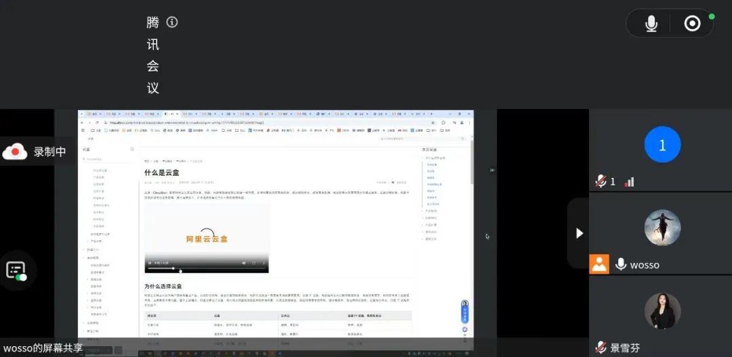The image size is (732, 357).
Task: Click the signal strength bars for participant 1
Action: pos(629,181)
